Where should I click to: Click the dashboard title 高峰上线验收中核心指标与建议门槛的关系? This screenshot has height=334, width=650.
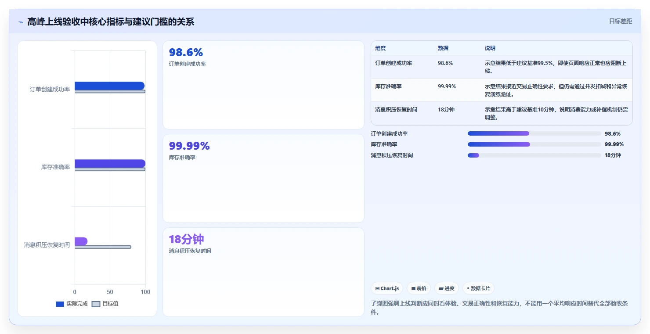(111, 22)
